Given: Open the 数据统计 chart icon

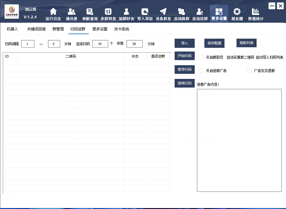Looking at the screenshot, I should pyautogui.click(x=256, y=12).
